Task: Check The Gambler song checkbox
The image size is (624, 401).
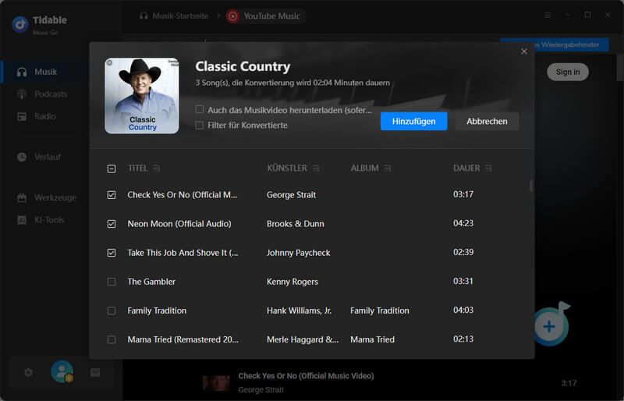Action: (112, 282)
